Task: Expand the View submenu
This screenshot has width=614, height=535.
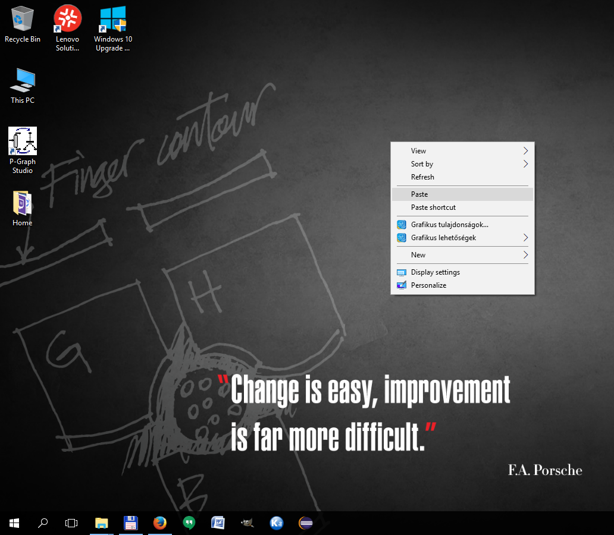Action: [x=462, y=150]
